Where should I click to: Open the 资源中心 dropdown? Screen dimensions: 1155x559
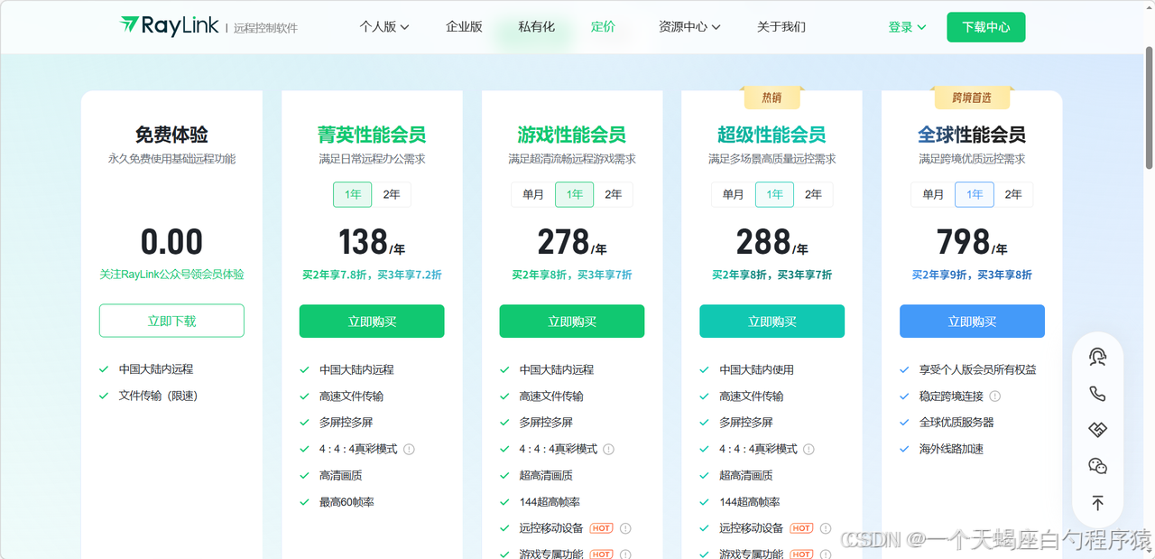(x=690, y=27)
